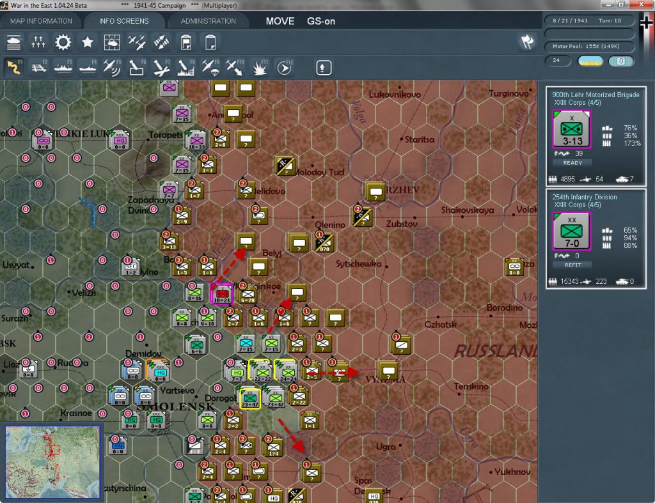Select the Soviet 6=28 unit stack

tap(248, 294)
